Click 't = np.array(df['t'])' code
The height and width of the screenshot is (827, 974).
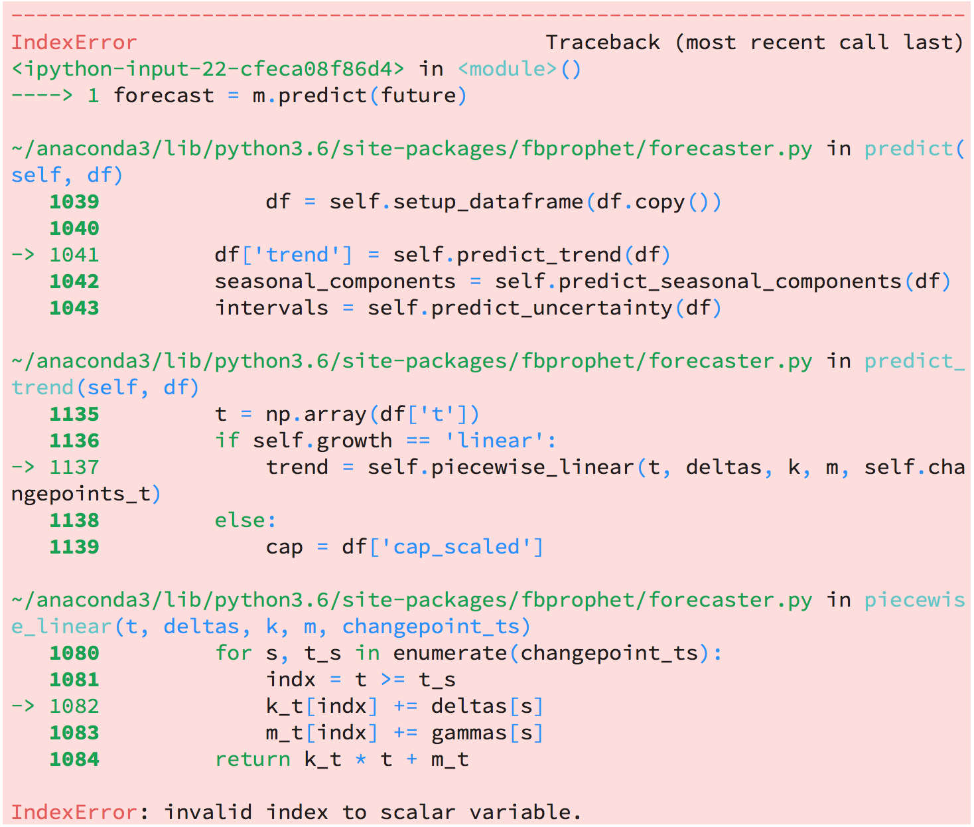click(347, 414)
